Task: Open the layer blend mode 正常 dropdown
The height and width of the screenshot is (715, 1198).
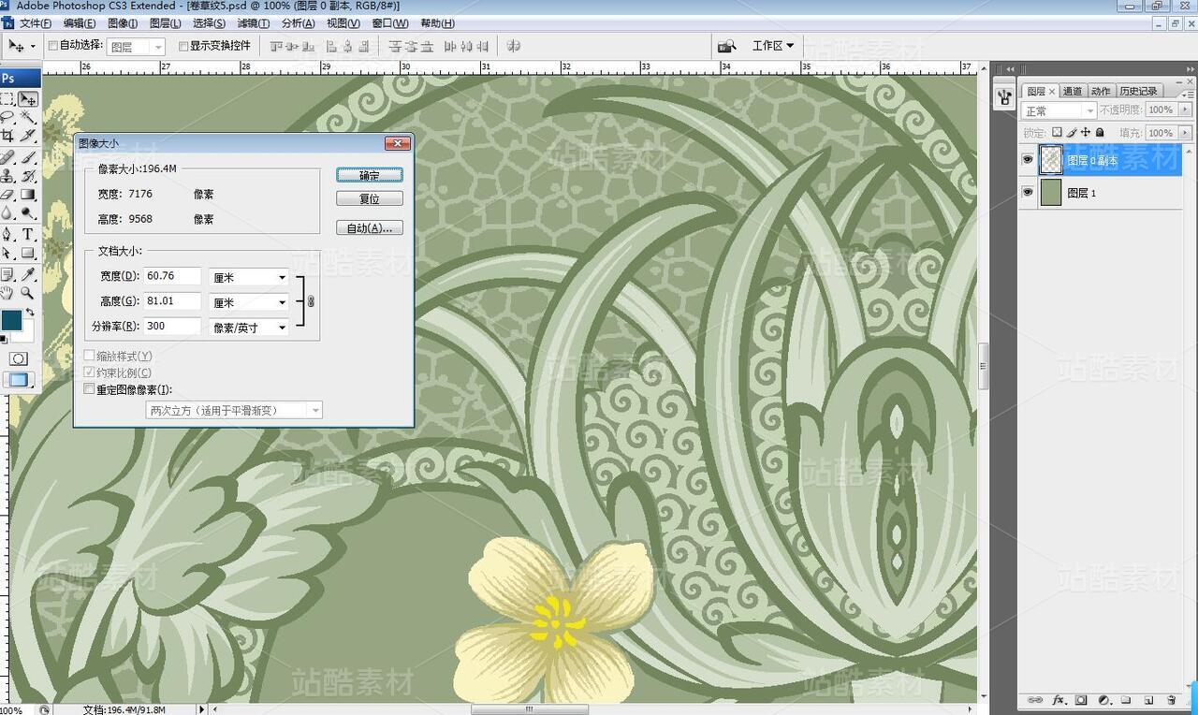Action: point(1059,111)
